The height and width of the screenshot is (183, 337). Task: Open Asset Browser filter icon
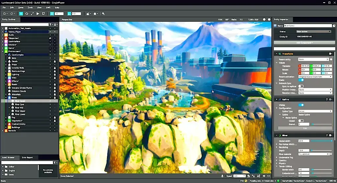pos(55,163)
